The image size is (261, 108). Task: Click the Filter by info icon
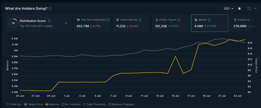(x=8, y=104)
